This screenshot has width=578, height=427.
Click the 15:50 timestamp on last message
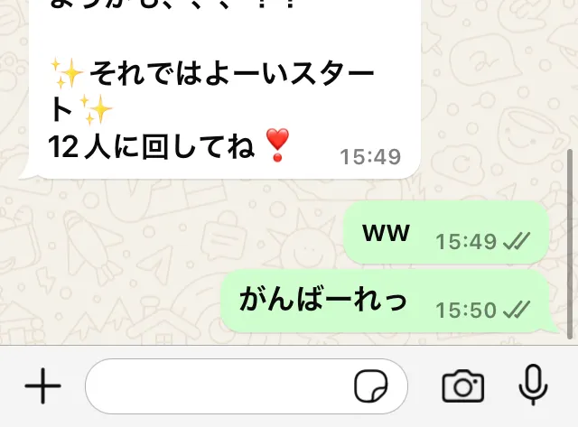point(466,310)
